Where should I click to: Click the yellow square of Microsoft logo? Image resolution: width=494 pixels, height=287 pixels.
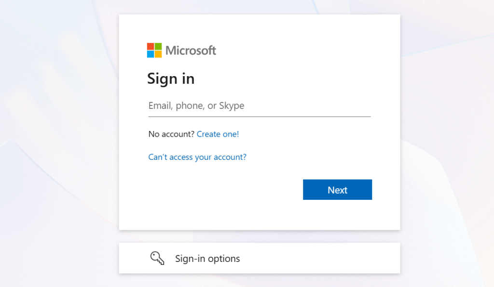(x=158, y=54)
